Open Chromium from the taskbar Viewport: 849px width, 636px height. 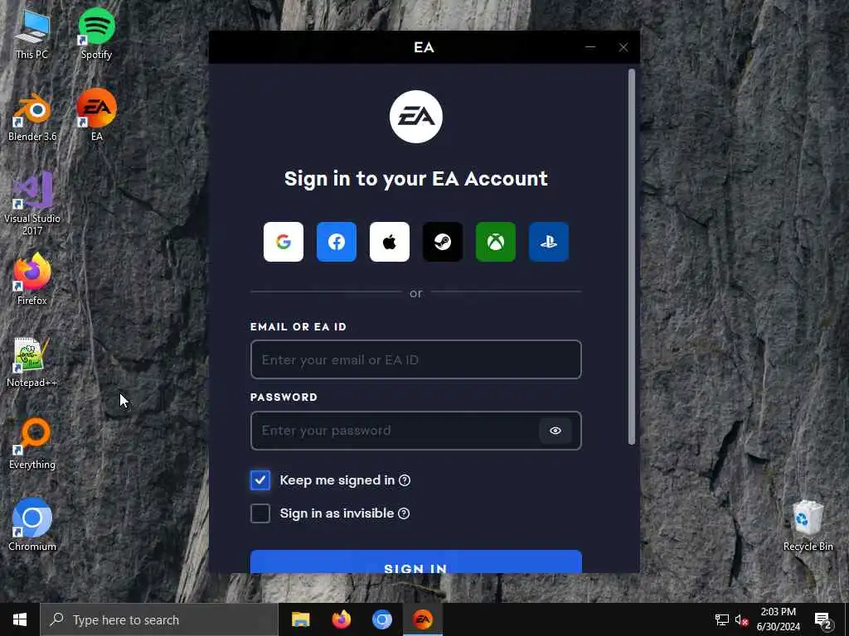pos(381,619)
